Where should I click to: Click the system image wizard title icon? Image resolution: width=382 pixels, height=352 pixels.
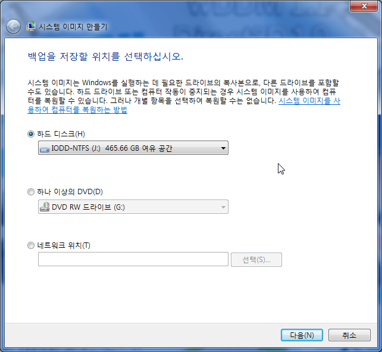(31, 27)
